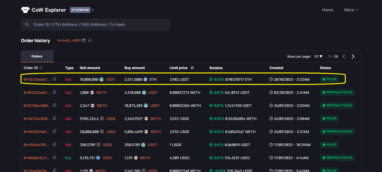
Task: Click the search magnifier icon
Action: click(x=27, y=25)
